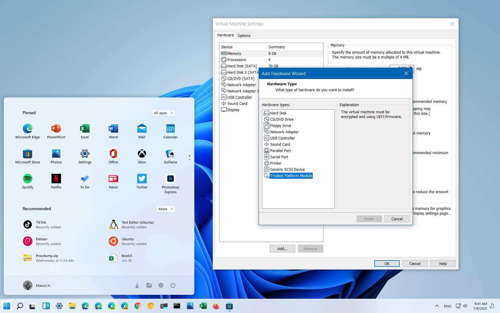
Task: Switch to the Options tab
Action: [x=244, y=35]
